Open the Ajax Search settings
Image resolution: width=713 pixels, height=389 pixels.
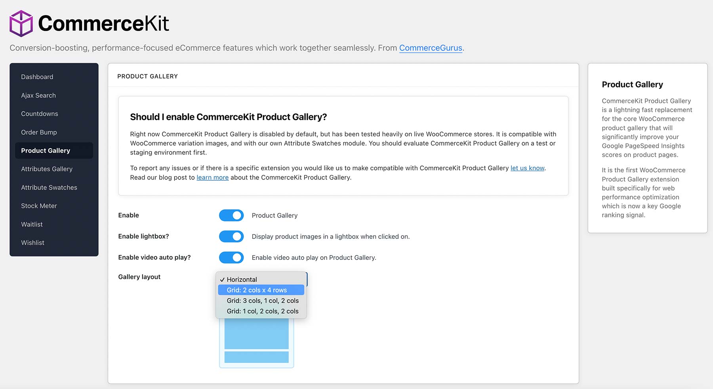point(38,95)
